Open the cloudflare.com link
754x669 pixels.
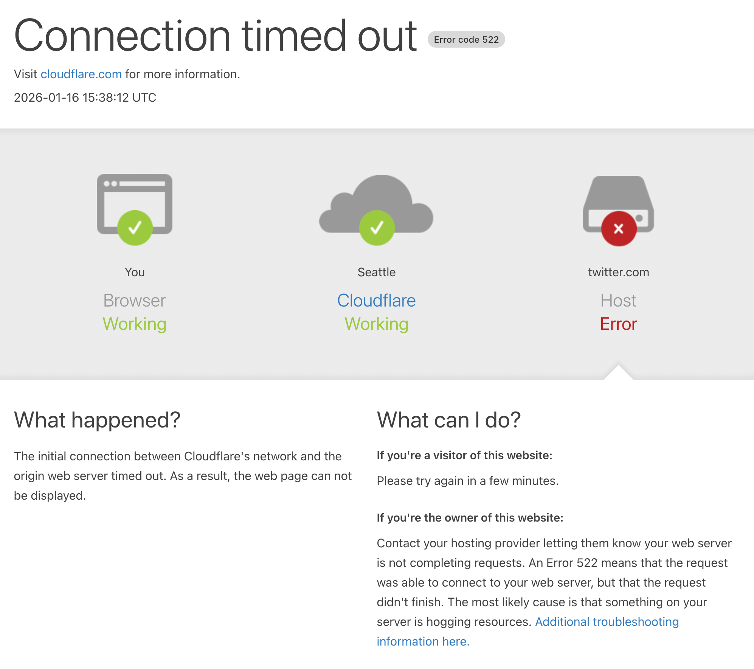pos(81,74)
